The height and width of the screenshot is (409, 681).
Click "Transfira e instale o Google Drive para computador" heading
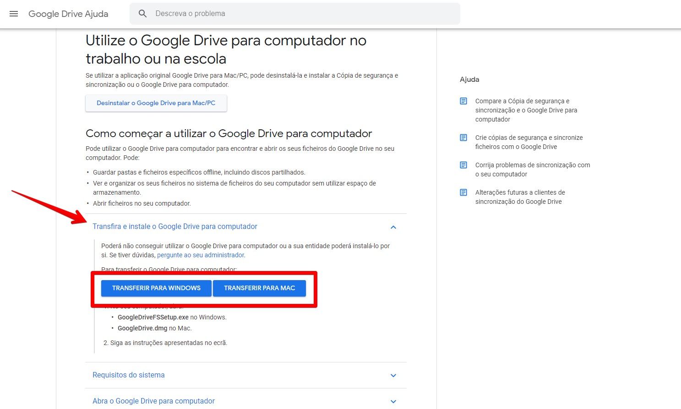(175, 227)
